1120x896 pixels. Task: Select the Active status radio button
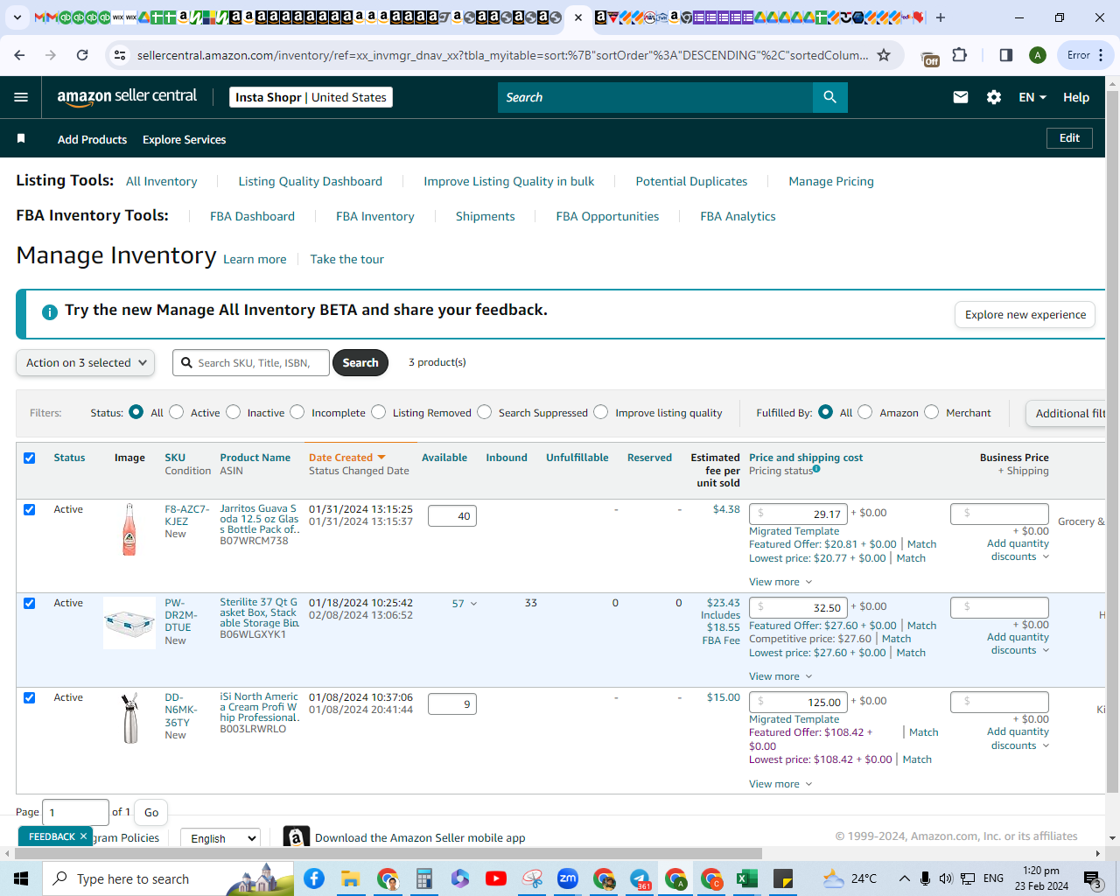point(177,412)
